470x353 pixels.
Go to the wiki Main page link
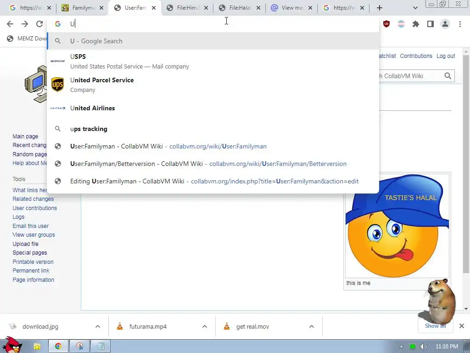(25, 136)
